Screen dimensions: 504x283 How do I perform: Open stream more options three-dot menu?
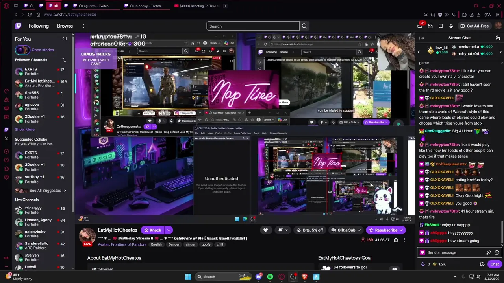pyautogui.click(x=404, y=240)
